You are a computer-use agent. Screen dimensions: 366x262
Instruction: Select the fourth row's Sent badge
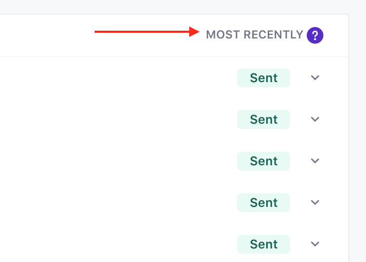coord(264,203)
